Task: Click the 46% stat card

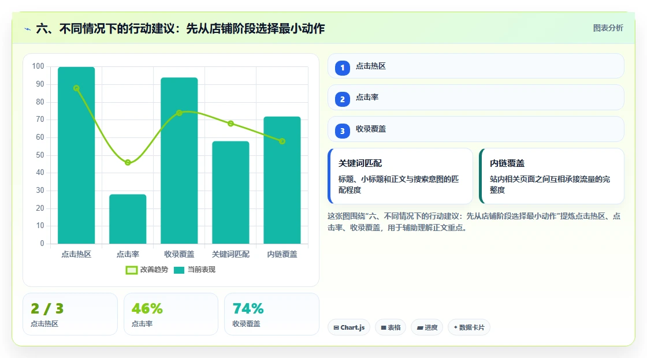Action: [171, 314]
